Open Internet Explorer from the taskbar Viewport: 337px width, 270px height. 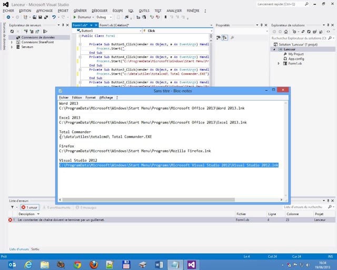tap(28, 265)
